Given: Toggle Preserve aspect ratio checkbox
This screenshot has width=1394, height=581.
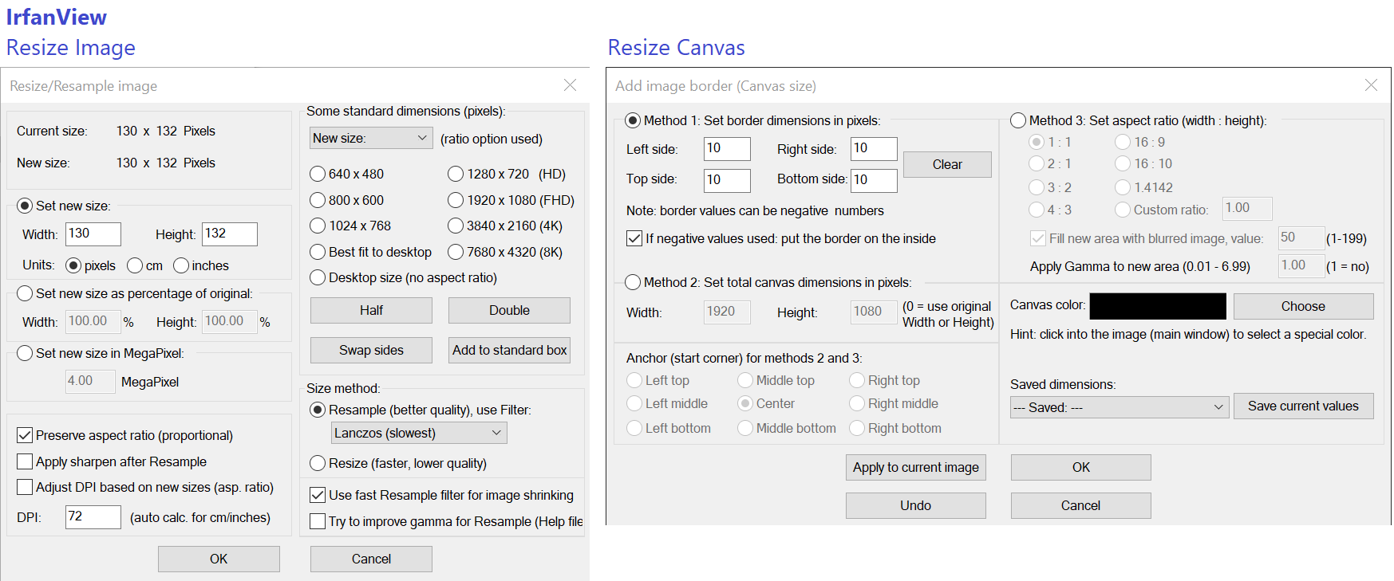Looking at the screenshot, I should tap(25, 435).
